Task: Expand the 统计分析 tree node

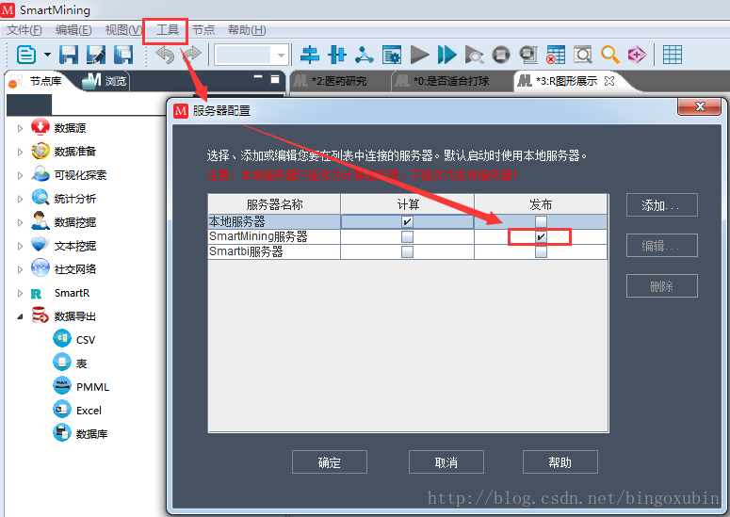Action: [x=20, y=199]
